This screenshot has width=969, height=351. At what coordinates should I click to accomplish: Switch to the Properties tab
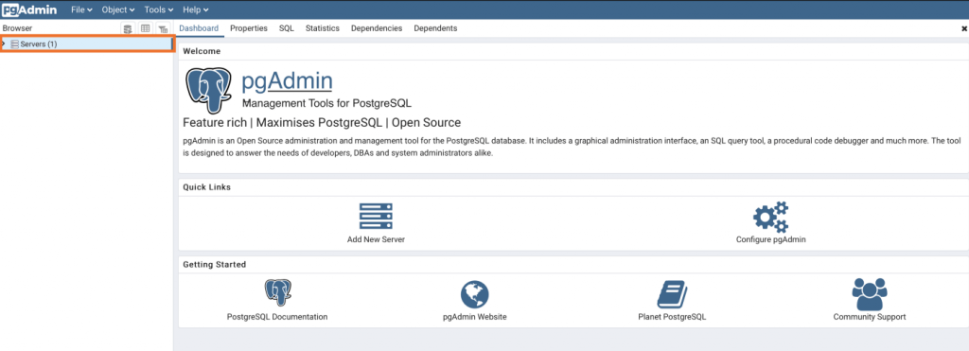point(249,28)
